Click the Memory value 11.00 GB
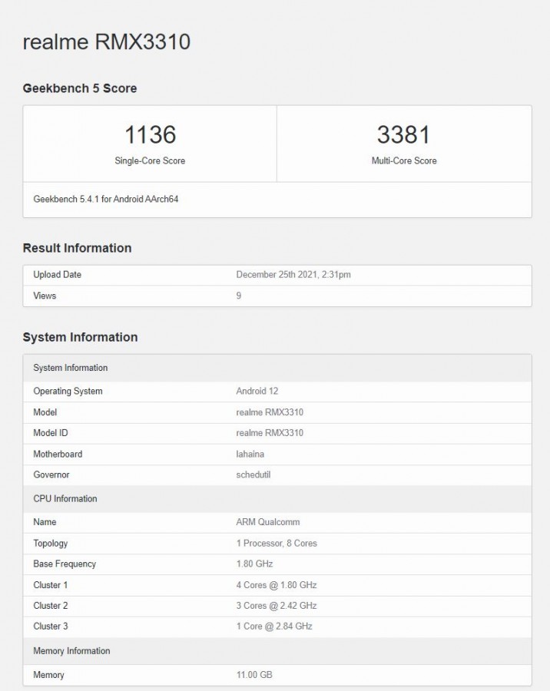This screenshot has height=691, width=550. click(254, 675)
